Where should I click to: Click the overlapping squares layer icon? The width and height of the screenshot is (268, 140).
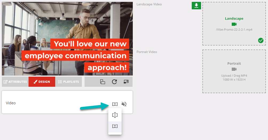tap(103, 82)
